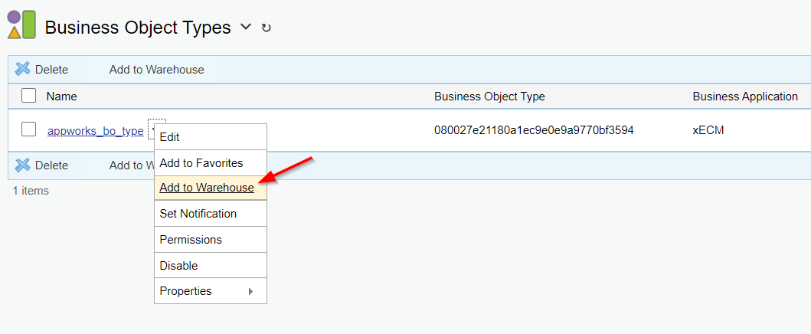Viewport: 811px width, 334px height.
Task: Click the bottom toolbar Delete X icon
Action: 23,165
